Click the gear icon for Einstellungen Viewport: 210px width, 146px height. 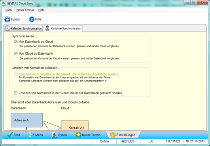[x=113, y=135]
